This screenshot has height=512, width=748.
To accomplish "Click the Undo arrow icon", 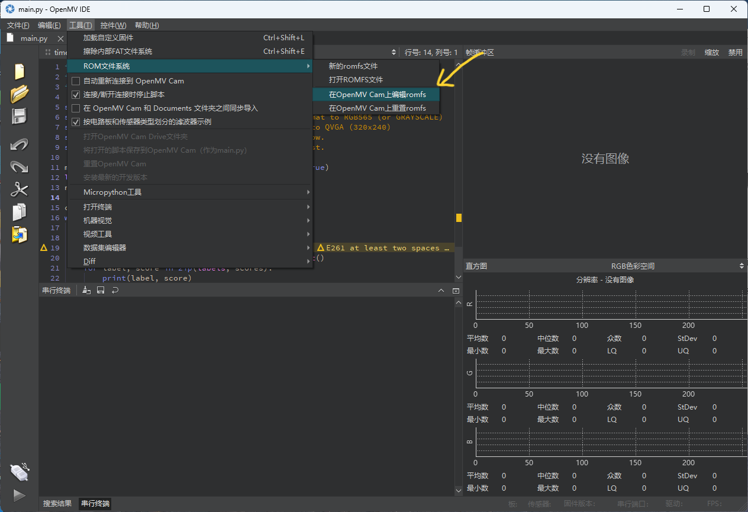I will [20, 144].
